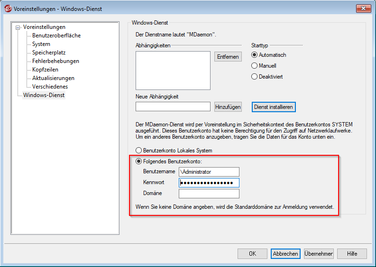Select Benutzeroberfläche in the tree
Viewport: 376px width, 267px height.
coord(56,36)
